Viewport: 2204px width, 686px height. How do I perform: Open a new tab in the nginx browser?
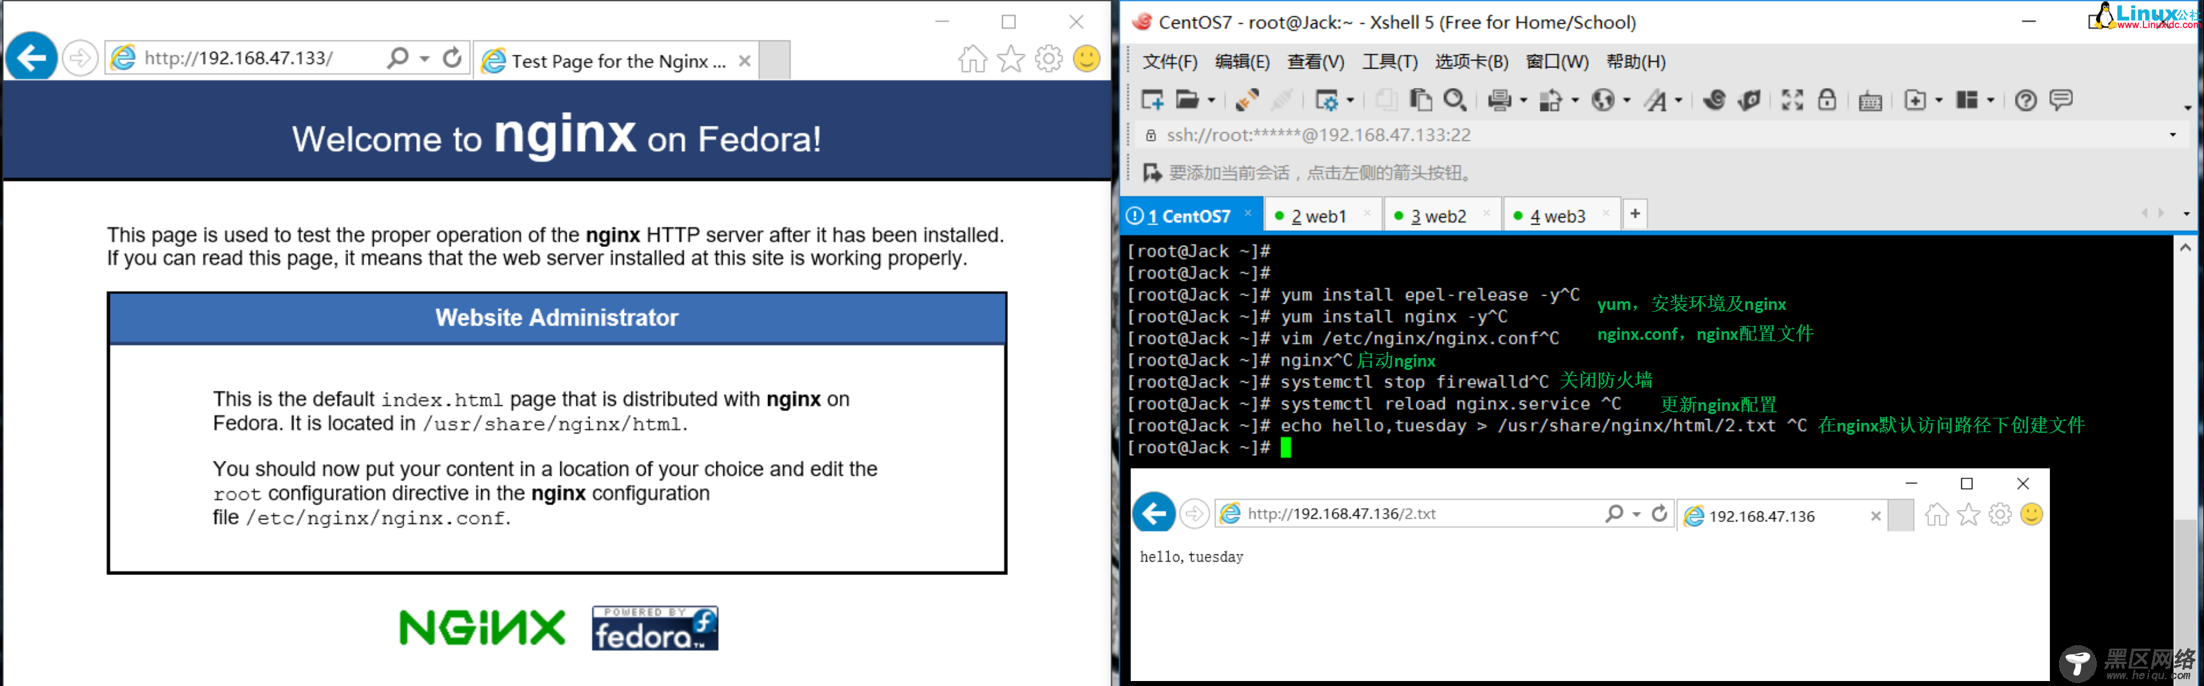(x=774, y=60)
